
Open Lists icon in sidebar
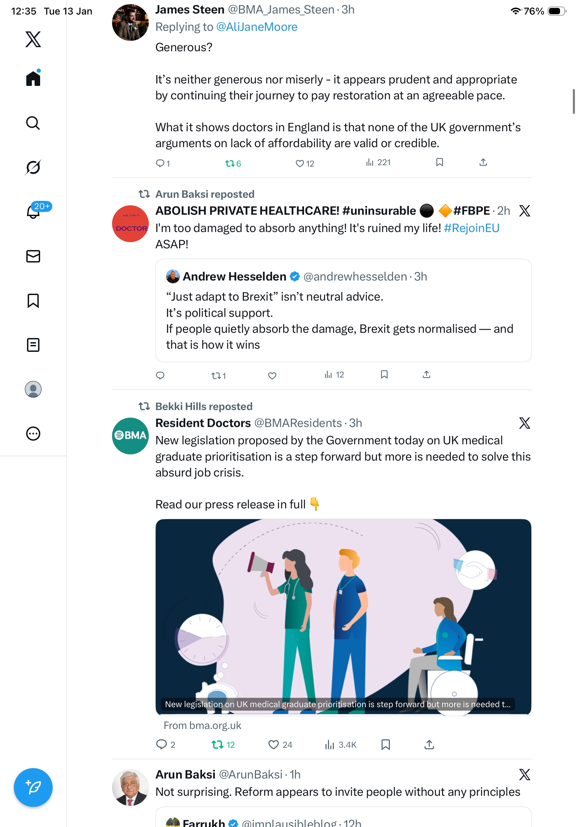33,345
